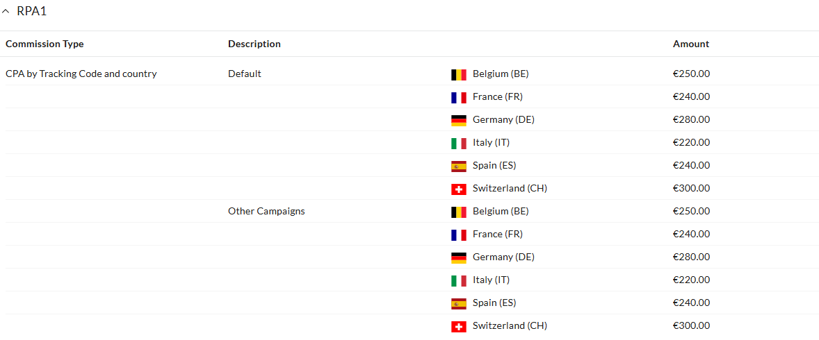819x340 pixels.
Task: Click the Switzerland flag under Other Campaigns
Action: tap(458, 326)
